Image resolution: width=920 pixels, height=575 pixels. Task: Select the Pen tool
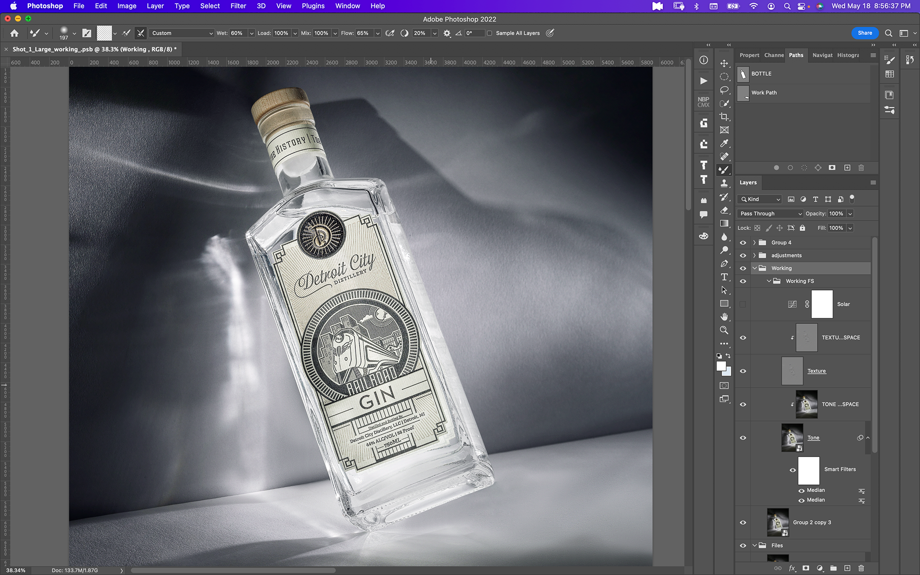point(724,264)
